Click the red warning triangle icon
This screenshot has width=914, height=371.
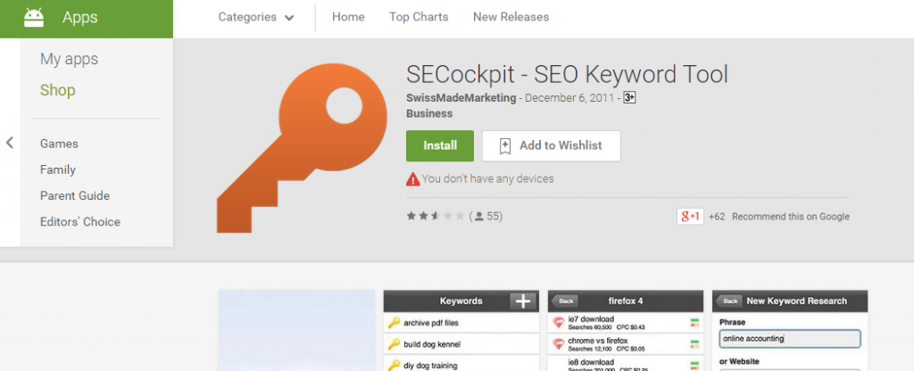point(412,178)
